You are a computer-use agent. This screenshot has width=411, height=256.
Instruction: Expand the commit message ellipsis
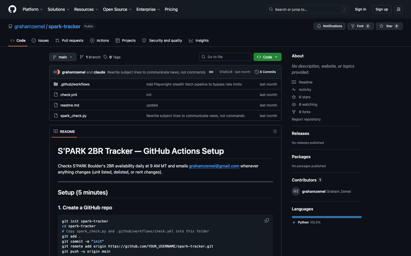211,72
